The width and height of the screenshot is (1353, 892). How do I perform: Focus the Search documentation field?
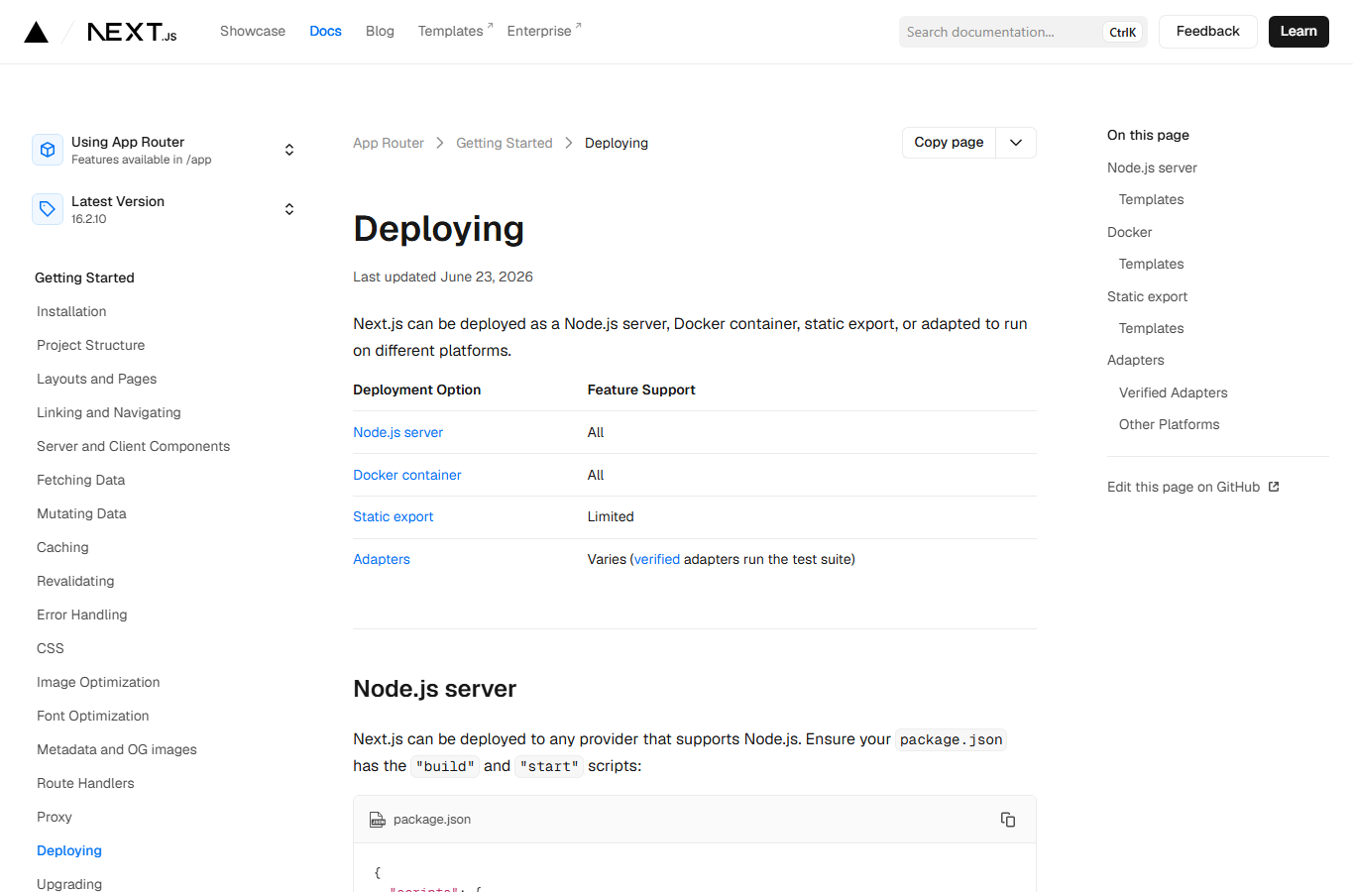coord(1023,32)
